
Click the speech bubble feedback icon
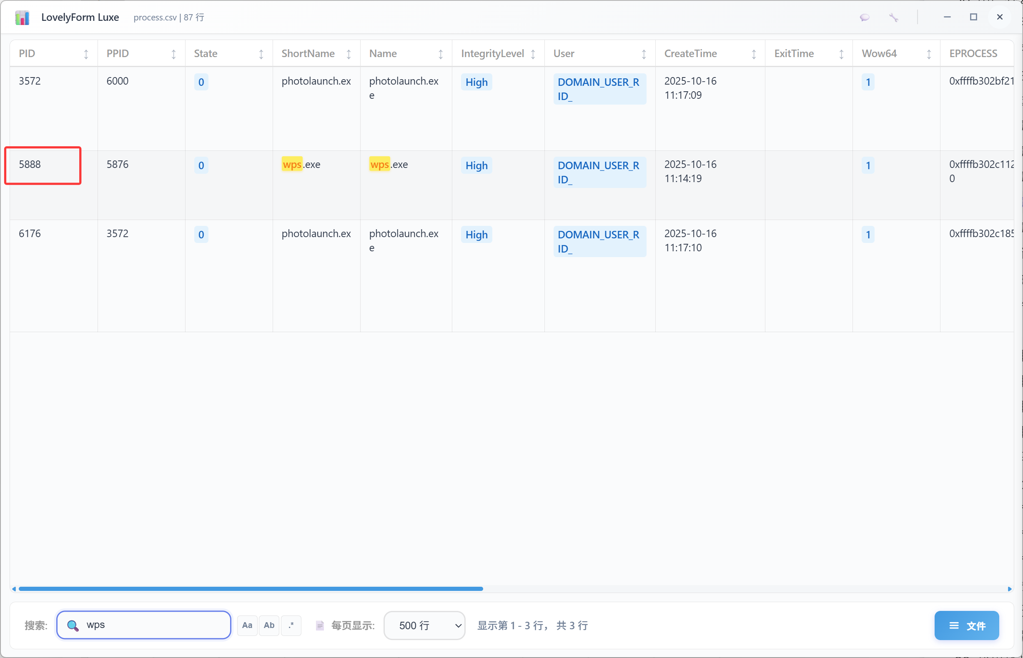[865, 18]
